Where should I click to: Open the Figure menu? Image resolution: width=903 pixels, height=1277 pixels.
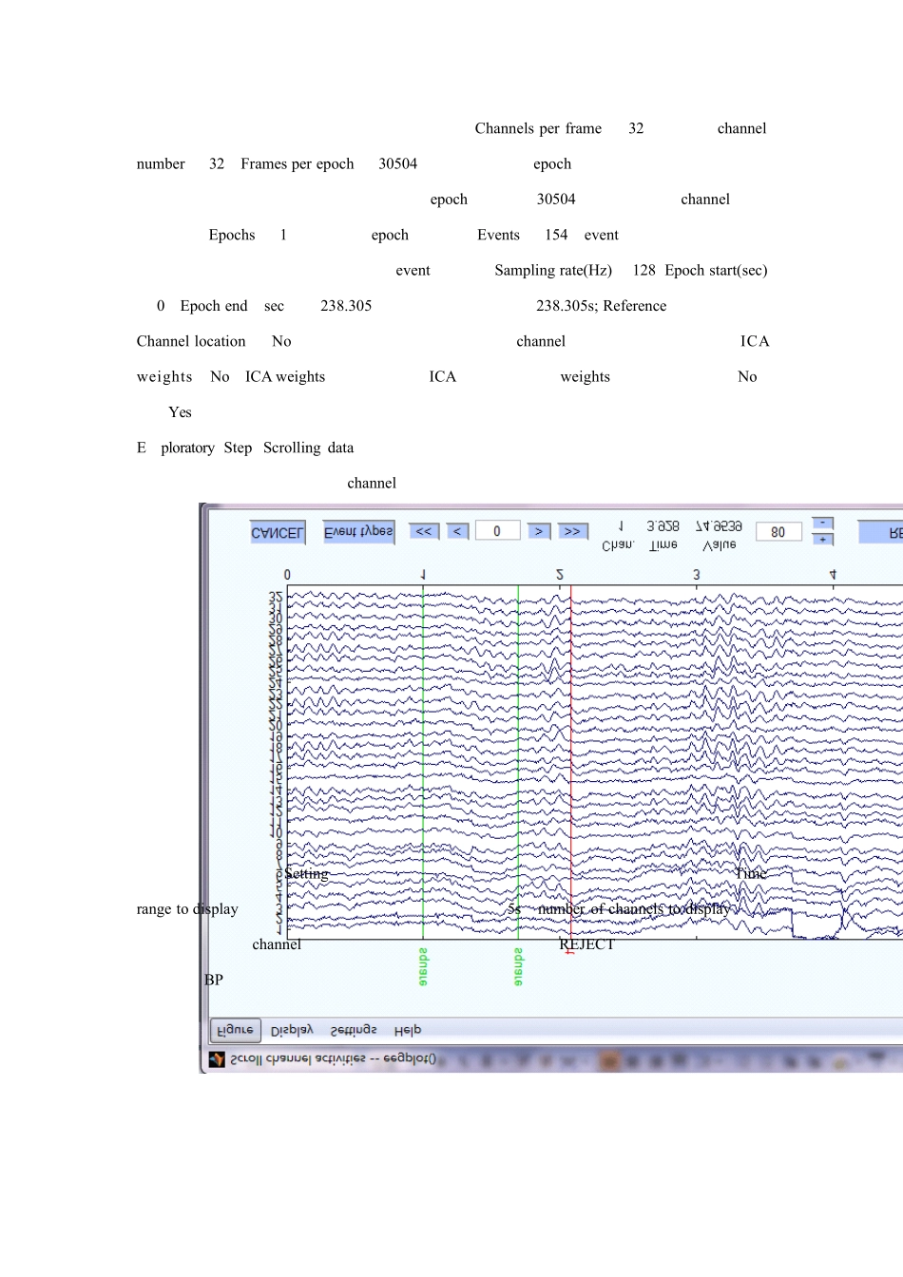[235, 1030]
